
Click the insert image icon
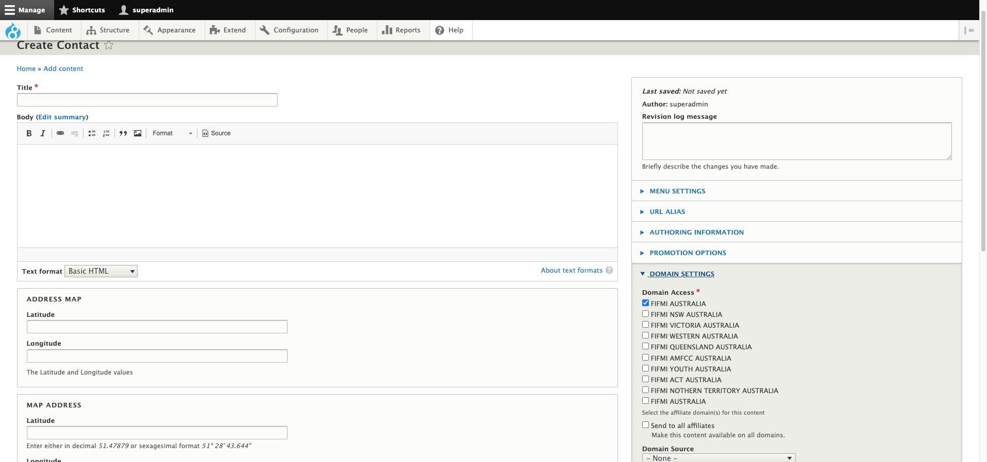coord(138,133)
